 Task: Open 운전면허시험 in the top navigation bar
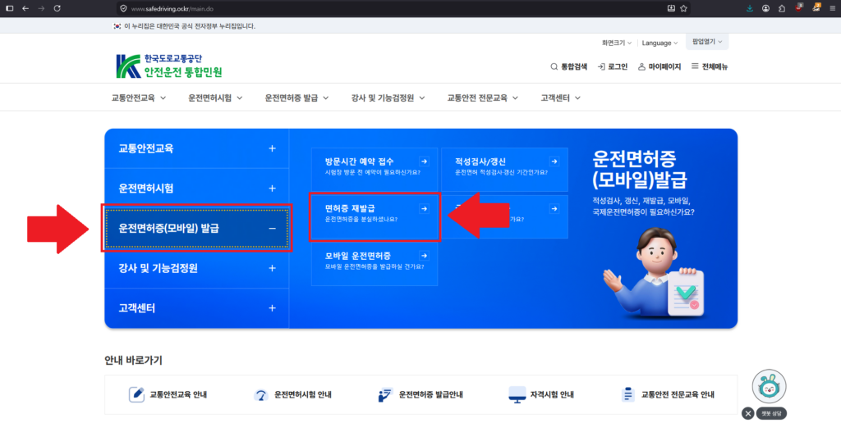point(215,98)
